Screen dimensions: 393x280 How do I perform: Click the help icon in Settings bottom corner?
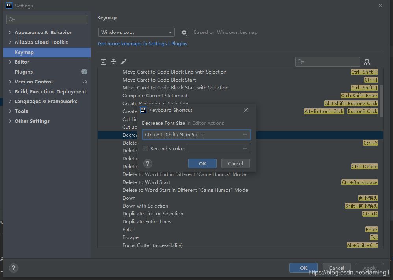13,268
